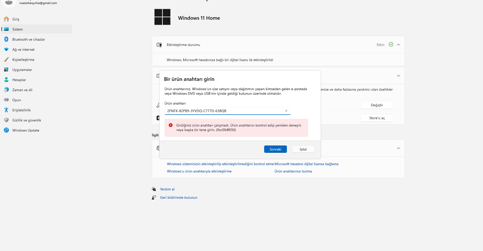
Task: Open Erişilebilirlik settings
Action: point(37,110)
